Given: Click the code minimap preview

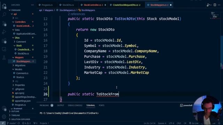Looking at the screenshot, I should tap(215, 15).
